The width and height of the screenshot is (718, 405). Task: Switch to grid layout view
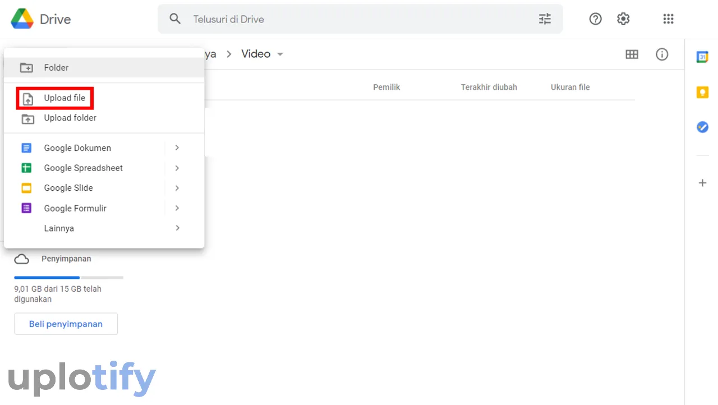click(x=632, y=54)
